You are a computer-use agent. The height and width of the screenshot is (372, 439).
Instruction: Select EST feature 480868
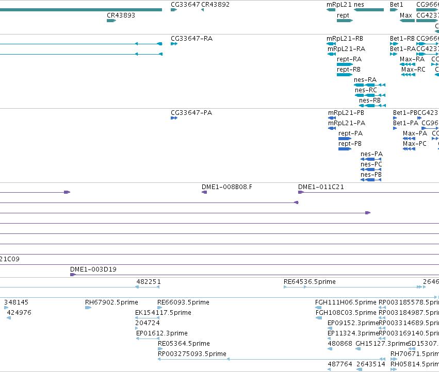tap(330, 349)
